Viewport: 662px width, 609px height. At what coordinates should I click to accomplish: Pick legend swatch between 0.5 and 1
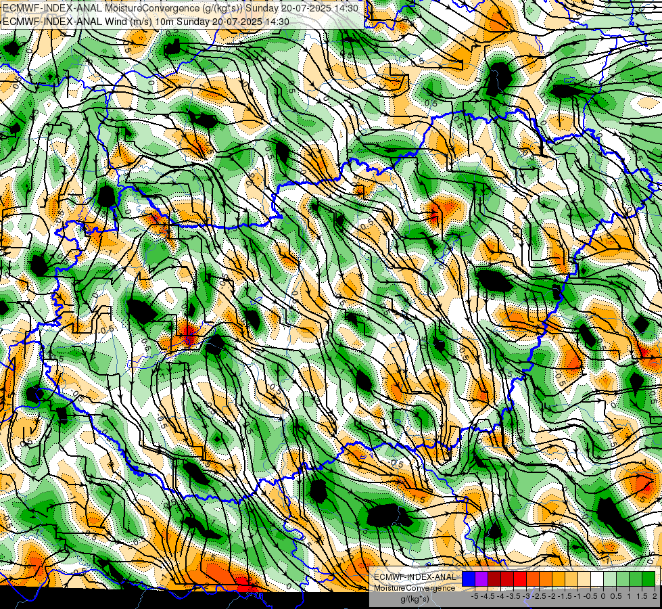click(623, 579)
